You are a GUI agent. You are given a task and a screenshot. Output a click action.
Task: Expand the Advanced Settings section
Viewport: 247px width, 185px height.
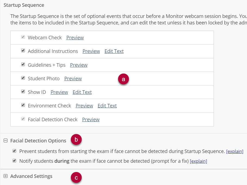[x=5, y=176]
